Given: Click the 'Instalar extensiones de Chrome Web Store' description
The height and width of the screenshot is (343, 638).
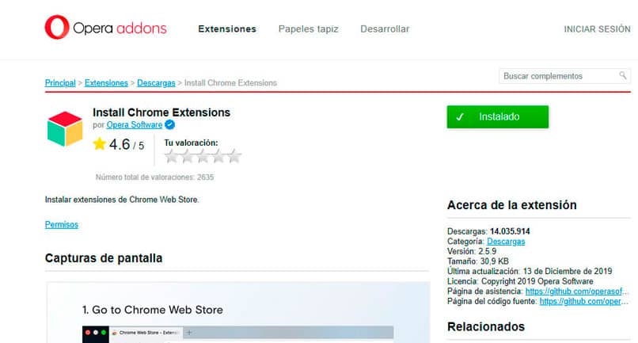Looking at the screenshot, I should (122, 200).
